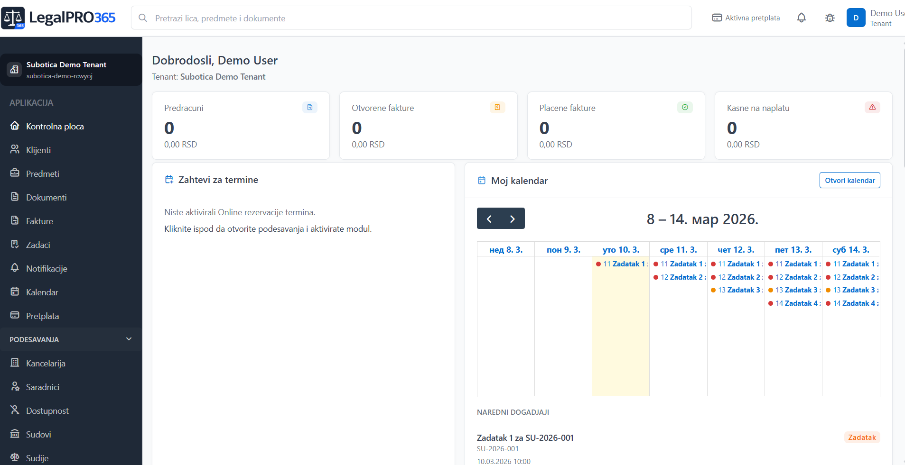This screenshot has width=905, height=465.
Task: Click the Demo User avatar
Action: click(x=856, y=18)
